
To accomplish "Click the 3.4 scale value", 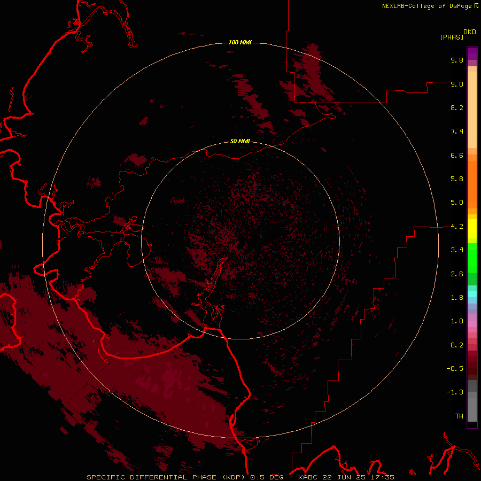I will click(x=457, y=250).
